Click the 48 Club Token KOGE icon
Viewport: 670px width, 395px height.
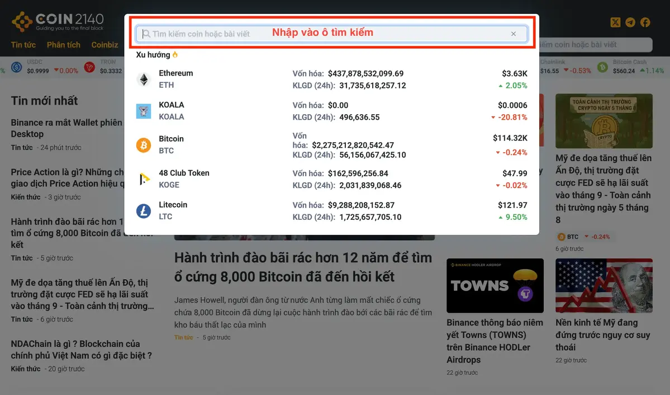click(x=143, y=178)
